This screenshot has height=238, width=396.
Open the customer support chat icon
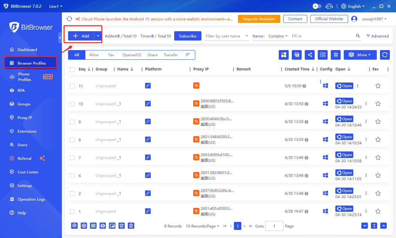tap(329, 6)
